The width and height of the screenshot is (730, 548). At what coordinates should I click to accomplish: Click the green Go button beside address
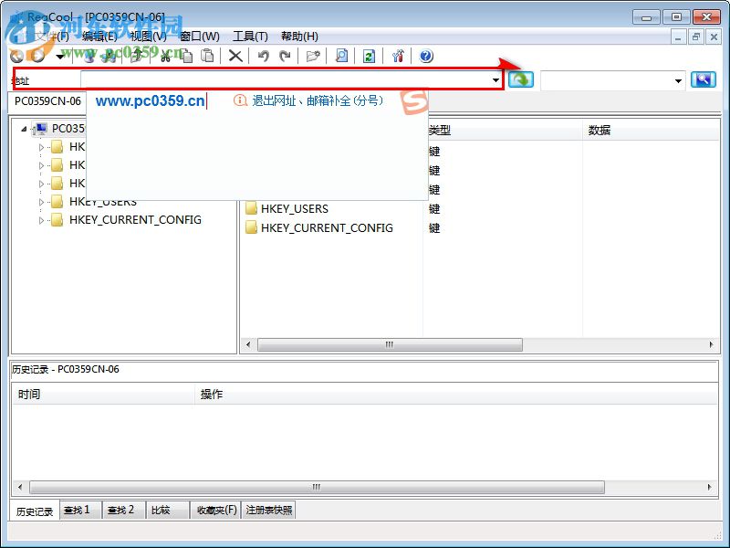520,79
